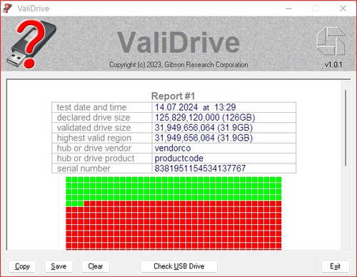
Task: Click the Gibson Research Corporation logo
Action: 331,41
